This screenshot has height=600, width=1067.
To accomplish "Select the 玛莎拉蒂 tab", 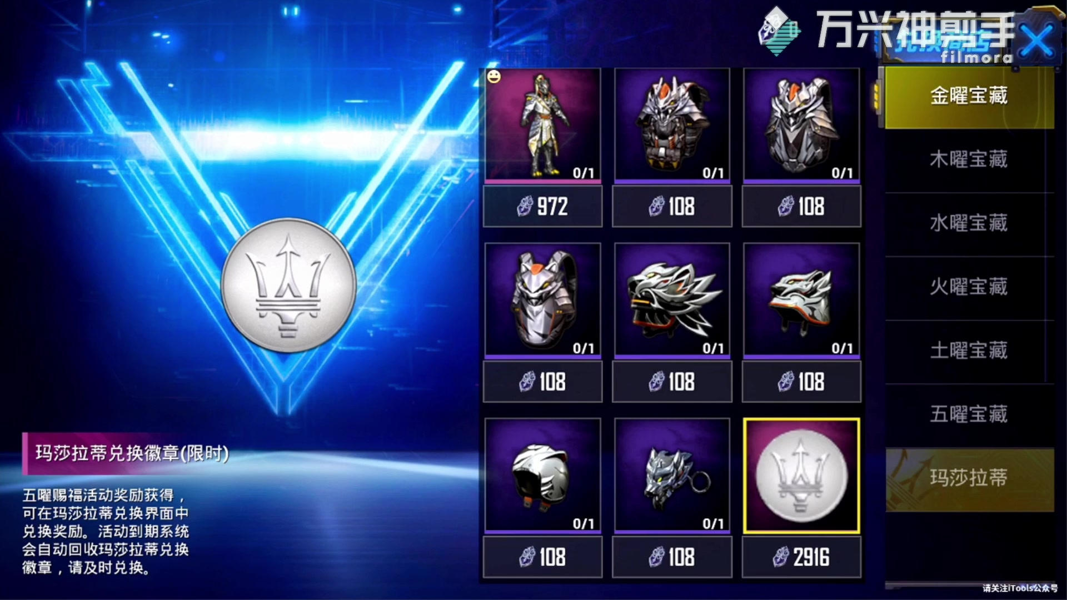I will 969,479.
